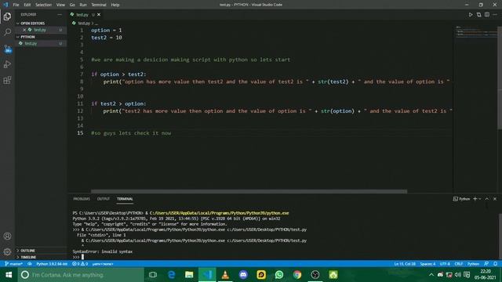Open WhatsApp from the taskbar
The image size is (502, 282).
tap(279, 275)
